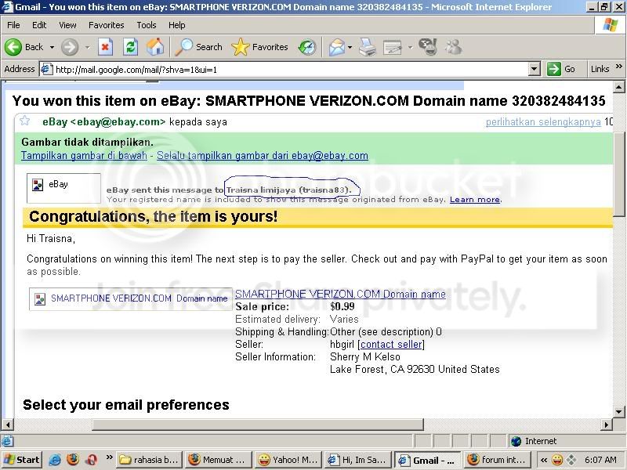Open the Favorites menu

click(107, 25)
